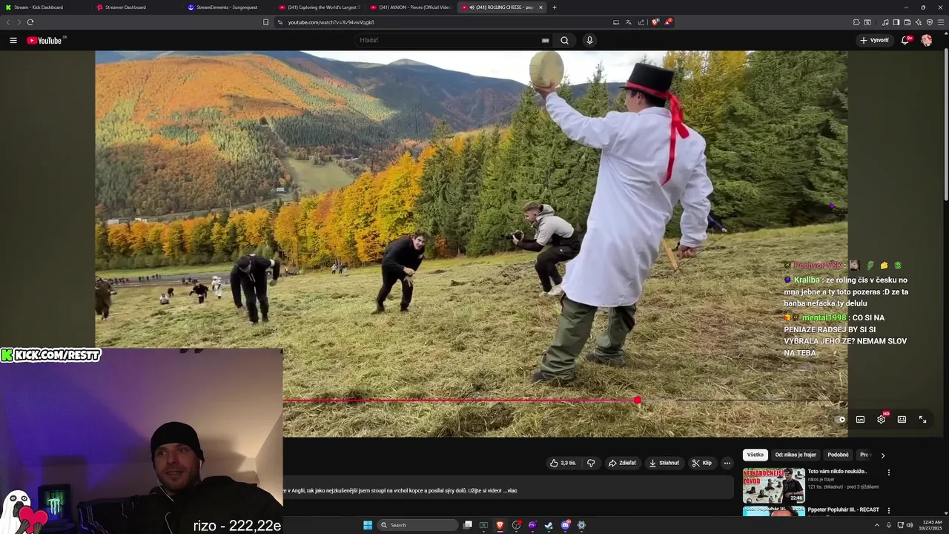The width and height of the screenshot is (949, 534).
Task: Close the ROLLING CHEESE tab
Action: (540, 7)
